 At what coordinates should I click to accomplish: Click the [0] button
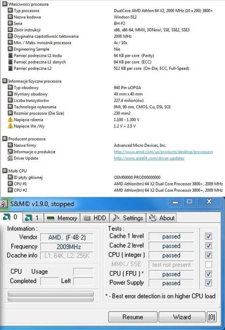pyautogui.click(x=211, y=317)
